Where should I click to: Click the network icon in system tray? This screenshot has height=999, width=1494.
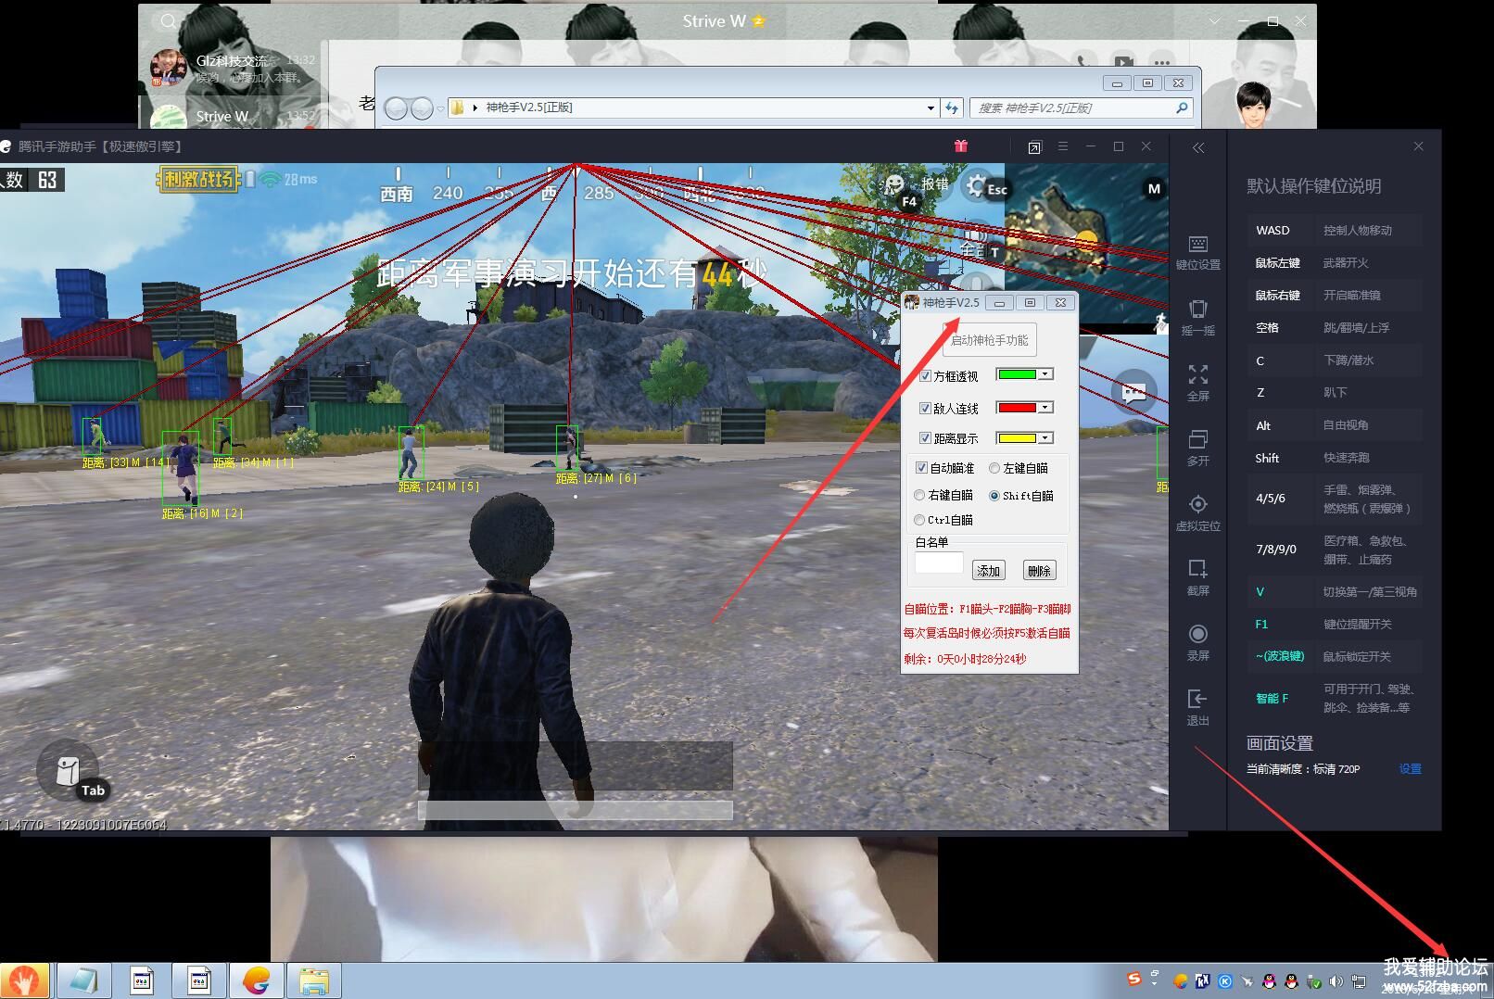[x=1359, y=981]
